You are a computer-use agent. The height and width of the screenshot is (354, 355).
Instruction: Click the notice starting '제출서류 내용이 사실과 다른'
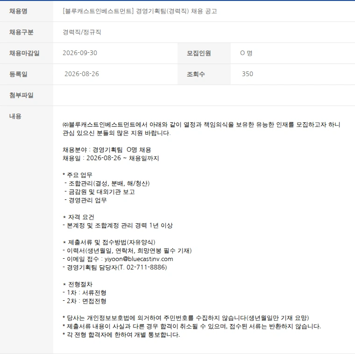click(x=193, y=326)
